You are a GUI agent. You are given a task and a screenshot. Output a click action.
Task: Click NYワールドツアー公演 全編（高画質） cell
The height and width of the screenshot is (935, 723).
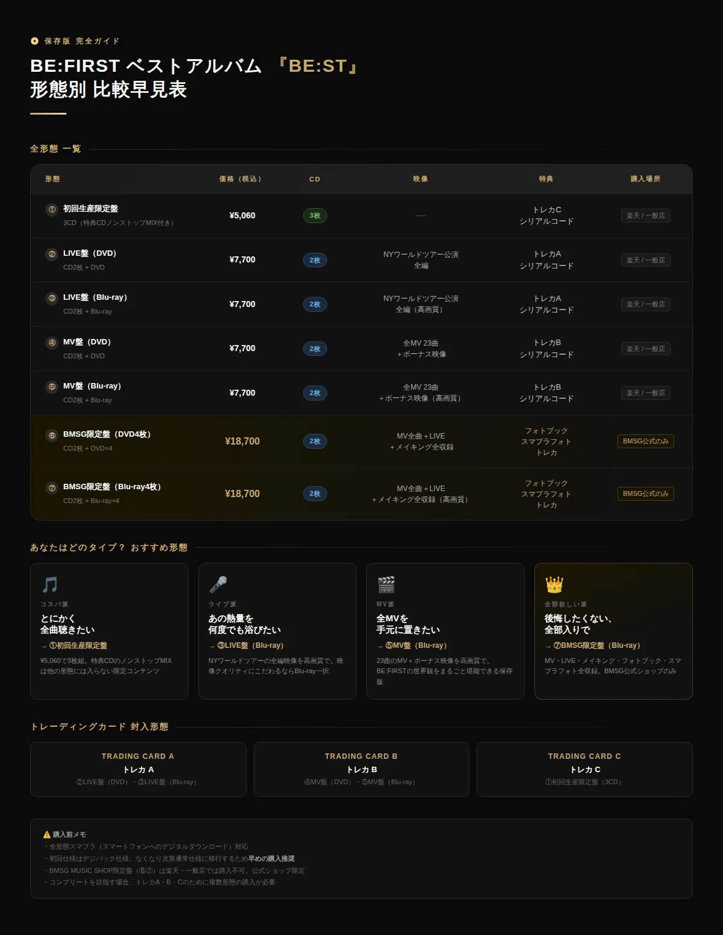pos(421,304)
